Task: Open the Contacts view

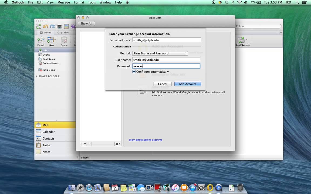Action: pos(55,138)
